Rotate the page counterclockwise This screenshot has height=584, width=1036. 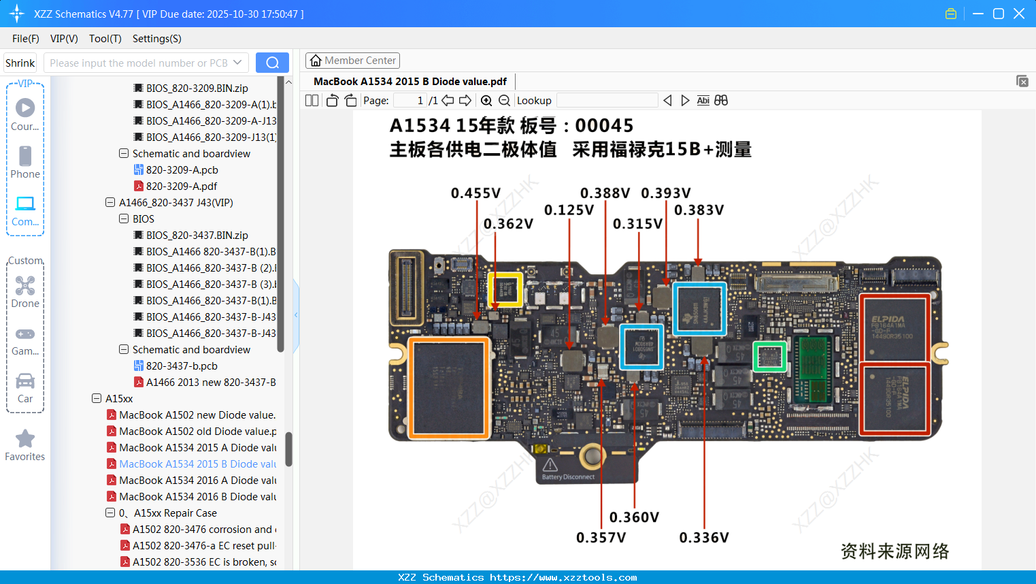point(332,101)
